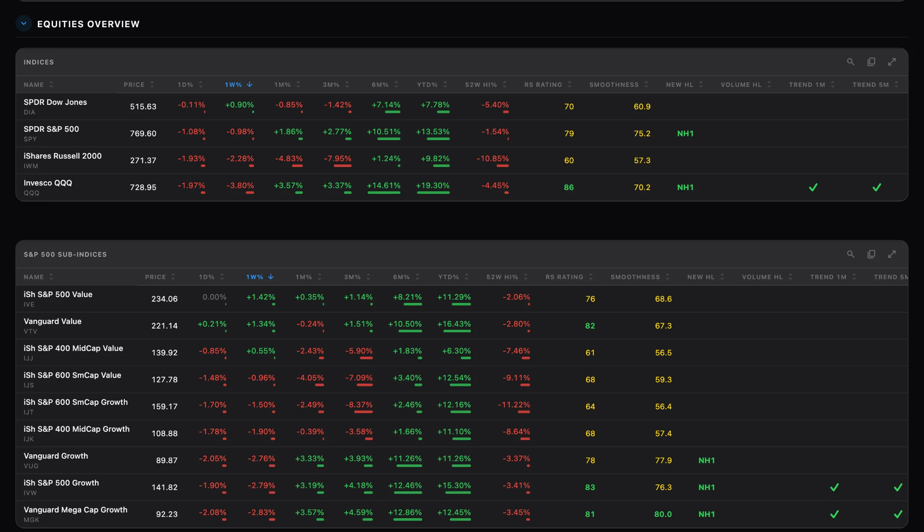924x532 pixels.
Task: Open the SPDR S&P 500 row
Action: tap(462, 133)
